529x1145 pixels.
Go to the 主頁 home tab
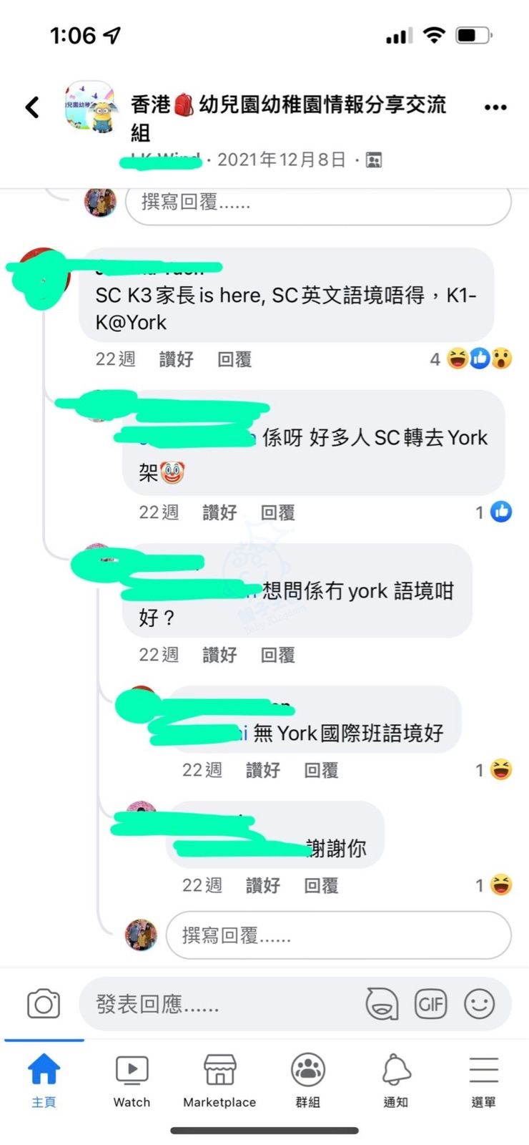pos(44,1081)
